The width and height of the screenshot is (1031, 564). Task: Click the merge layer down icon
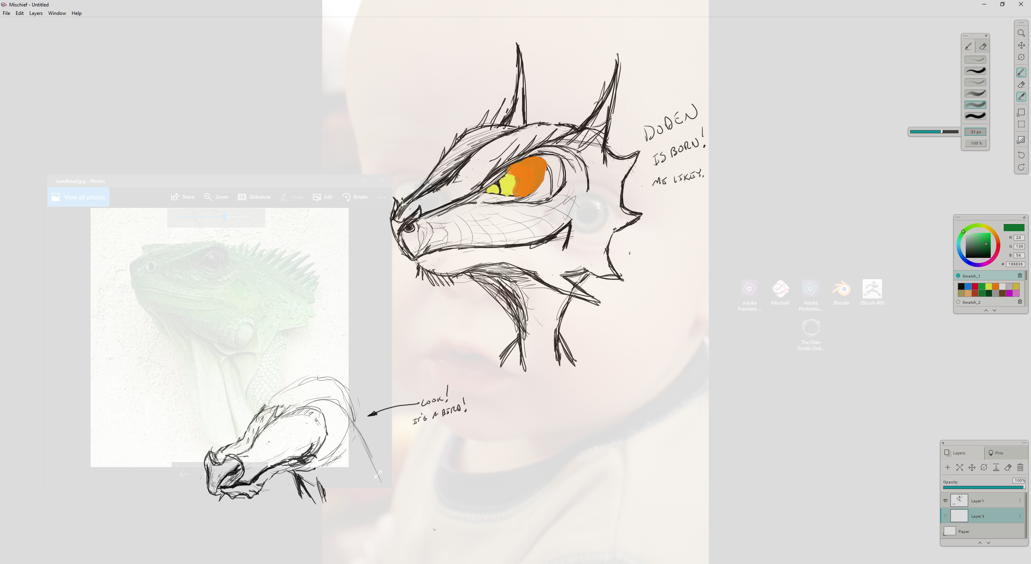(996, 467)
